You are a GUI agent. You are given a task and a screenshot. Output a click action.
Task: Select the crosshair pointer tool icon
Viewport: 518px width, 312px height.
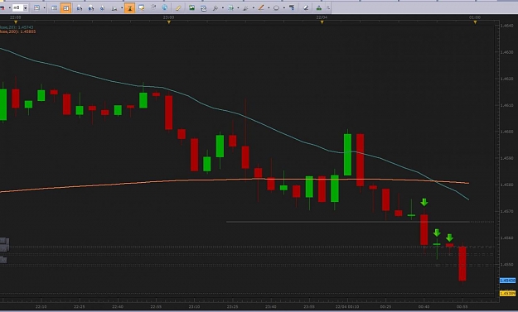pos(215,8)
